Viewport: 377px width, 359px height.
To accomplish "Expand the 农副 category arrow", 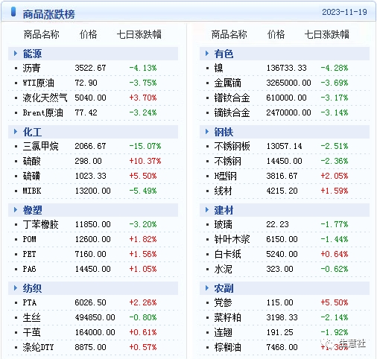I will tap(207, 288).
